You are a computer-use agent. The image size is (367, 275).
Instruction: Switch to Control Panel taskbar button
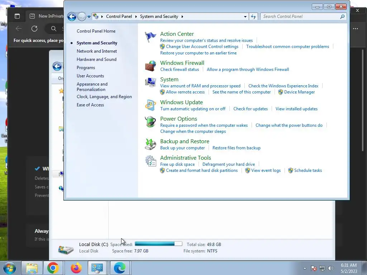(97, 268)
